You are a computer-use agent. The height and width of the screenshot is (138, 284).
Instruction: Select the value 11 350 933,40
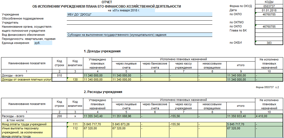(241, 116)
